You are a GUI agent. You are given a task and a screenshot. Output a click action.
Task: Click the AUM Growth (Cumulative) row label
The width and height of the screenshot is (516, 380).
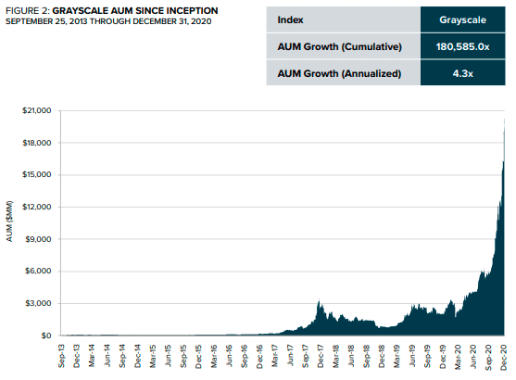tap(339, 46)
